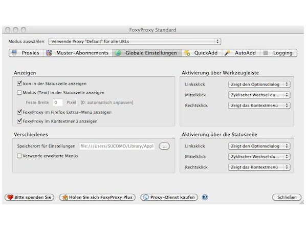Click the globe icon of Globale Einstellungen
This screenshot has width=306, height=230.
click(x=118, y=53)
